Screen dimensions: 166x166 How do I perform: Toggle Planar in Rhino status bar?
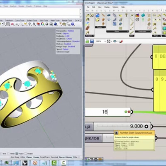tap(29, 157)
